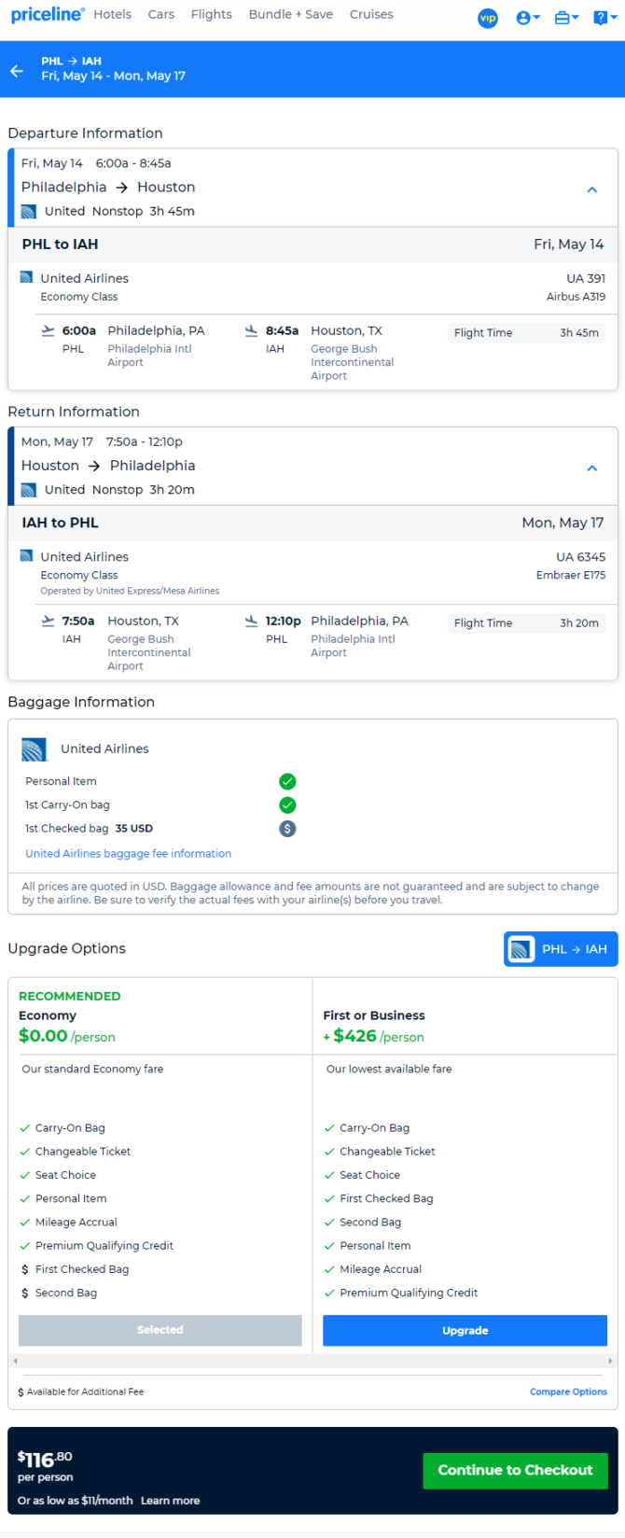Go to the Cruises menu item

pyautogui.click(x=371, y=14)
